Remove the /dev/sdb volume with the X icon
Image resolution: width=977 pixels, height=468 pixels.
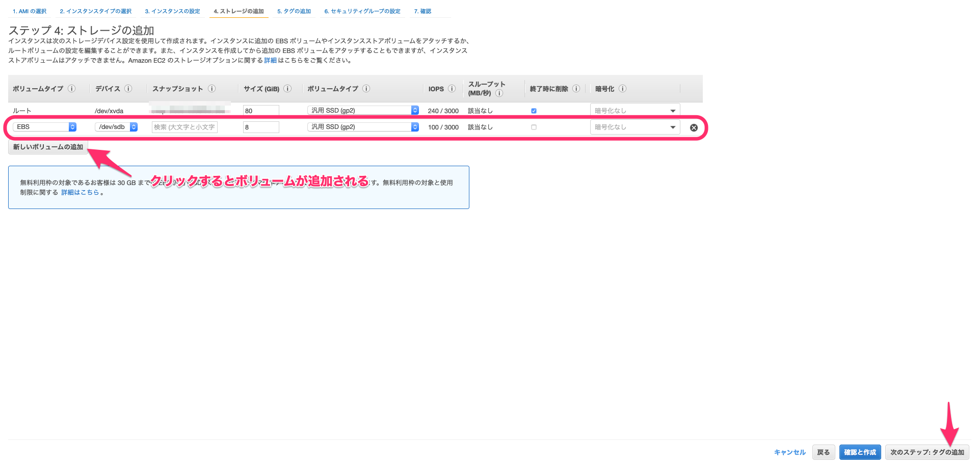pos(694,127)
